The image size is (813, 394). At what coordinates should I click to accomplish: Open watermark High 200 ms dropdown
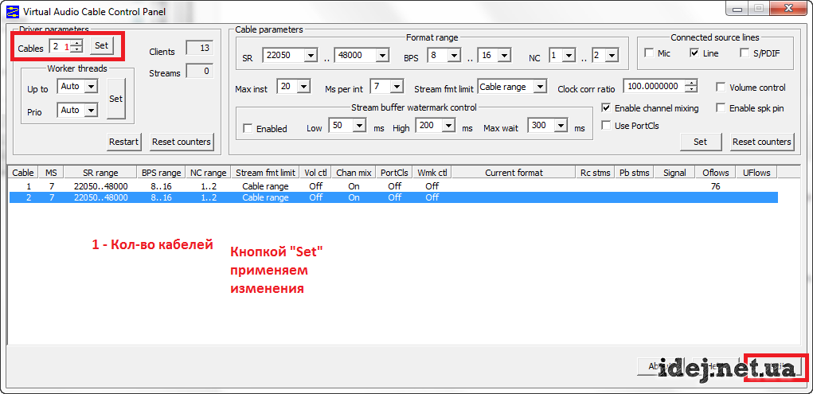coord(449,126)
